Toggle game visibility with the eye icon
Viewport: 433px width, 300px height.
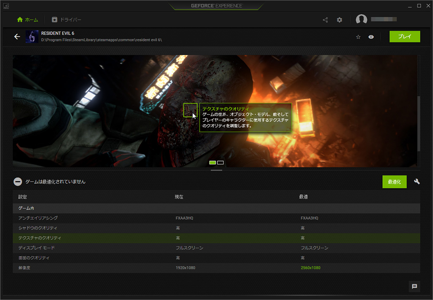tap(371, 37)
